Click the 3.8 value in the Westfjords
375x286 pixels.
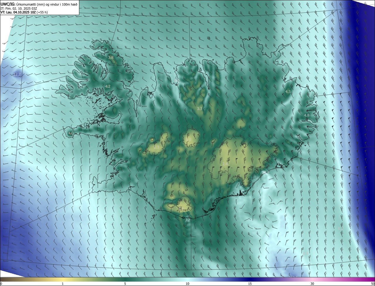tap(111, 58)
